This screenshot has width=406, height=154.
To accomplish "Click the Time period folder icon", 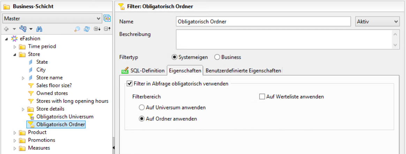I will pos(22,46).
